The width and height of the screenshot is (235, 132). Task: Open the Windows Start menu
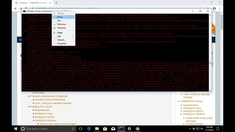pos(15,129)
